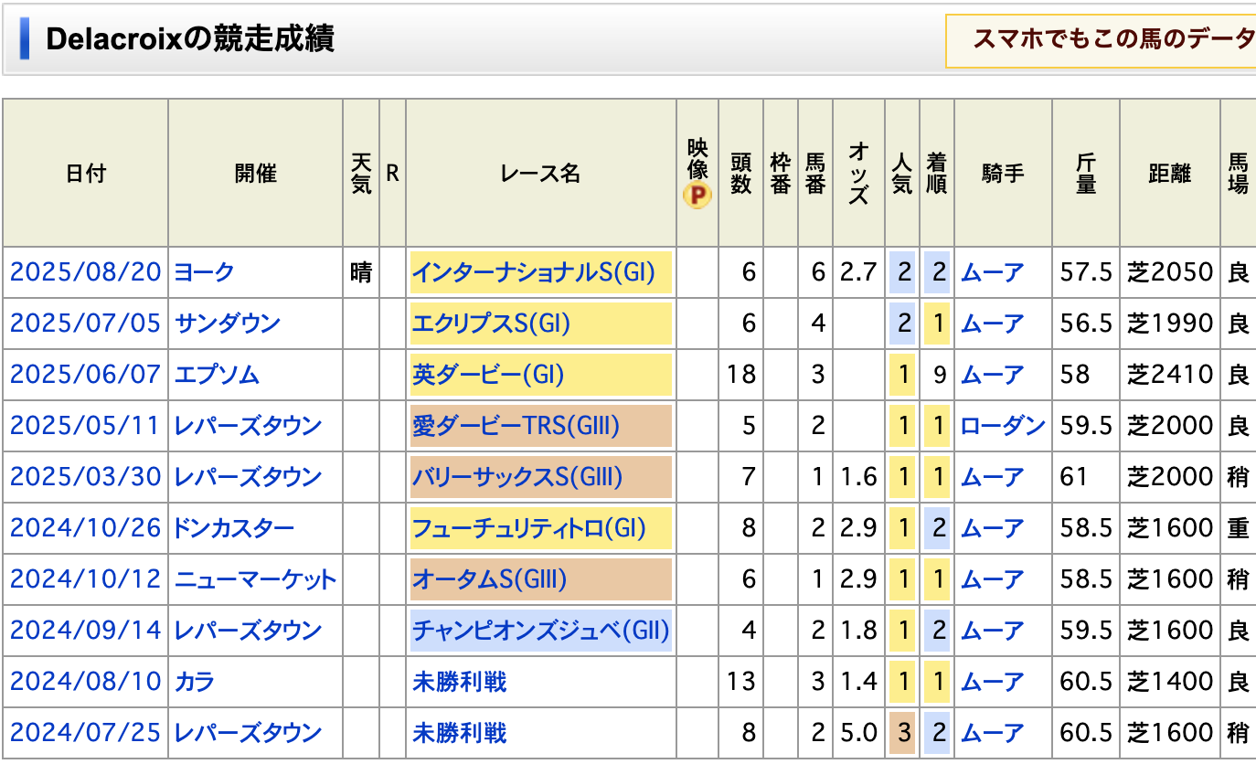Select weight value 61
The height and width of the screenshot is (764, 1256).
coord(1086,477)
